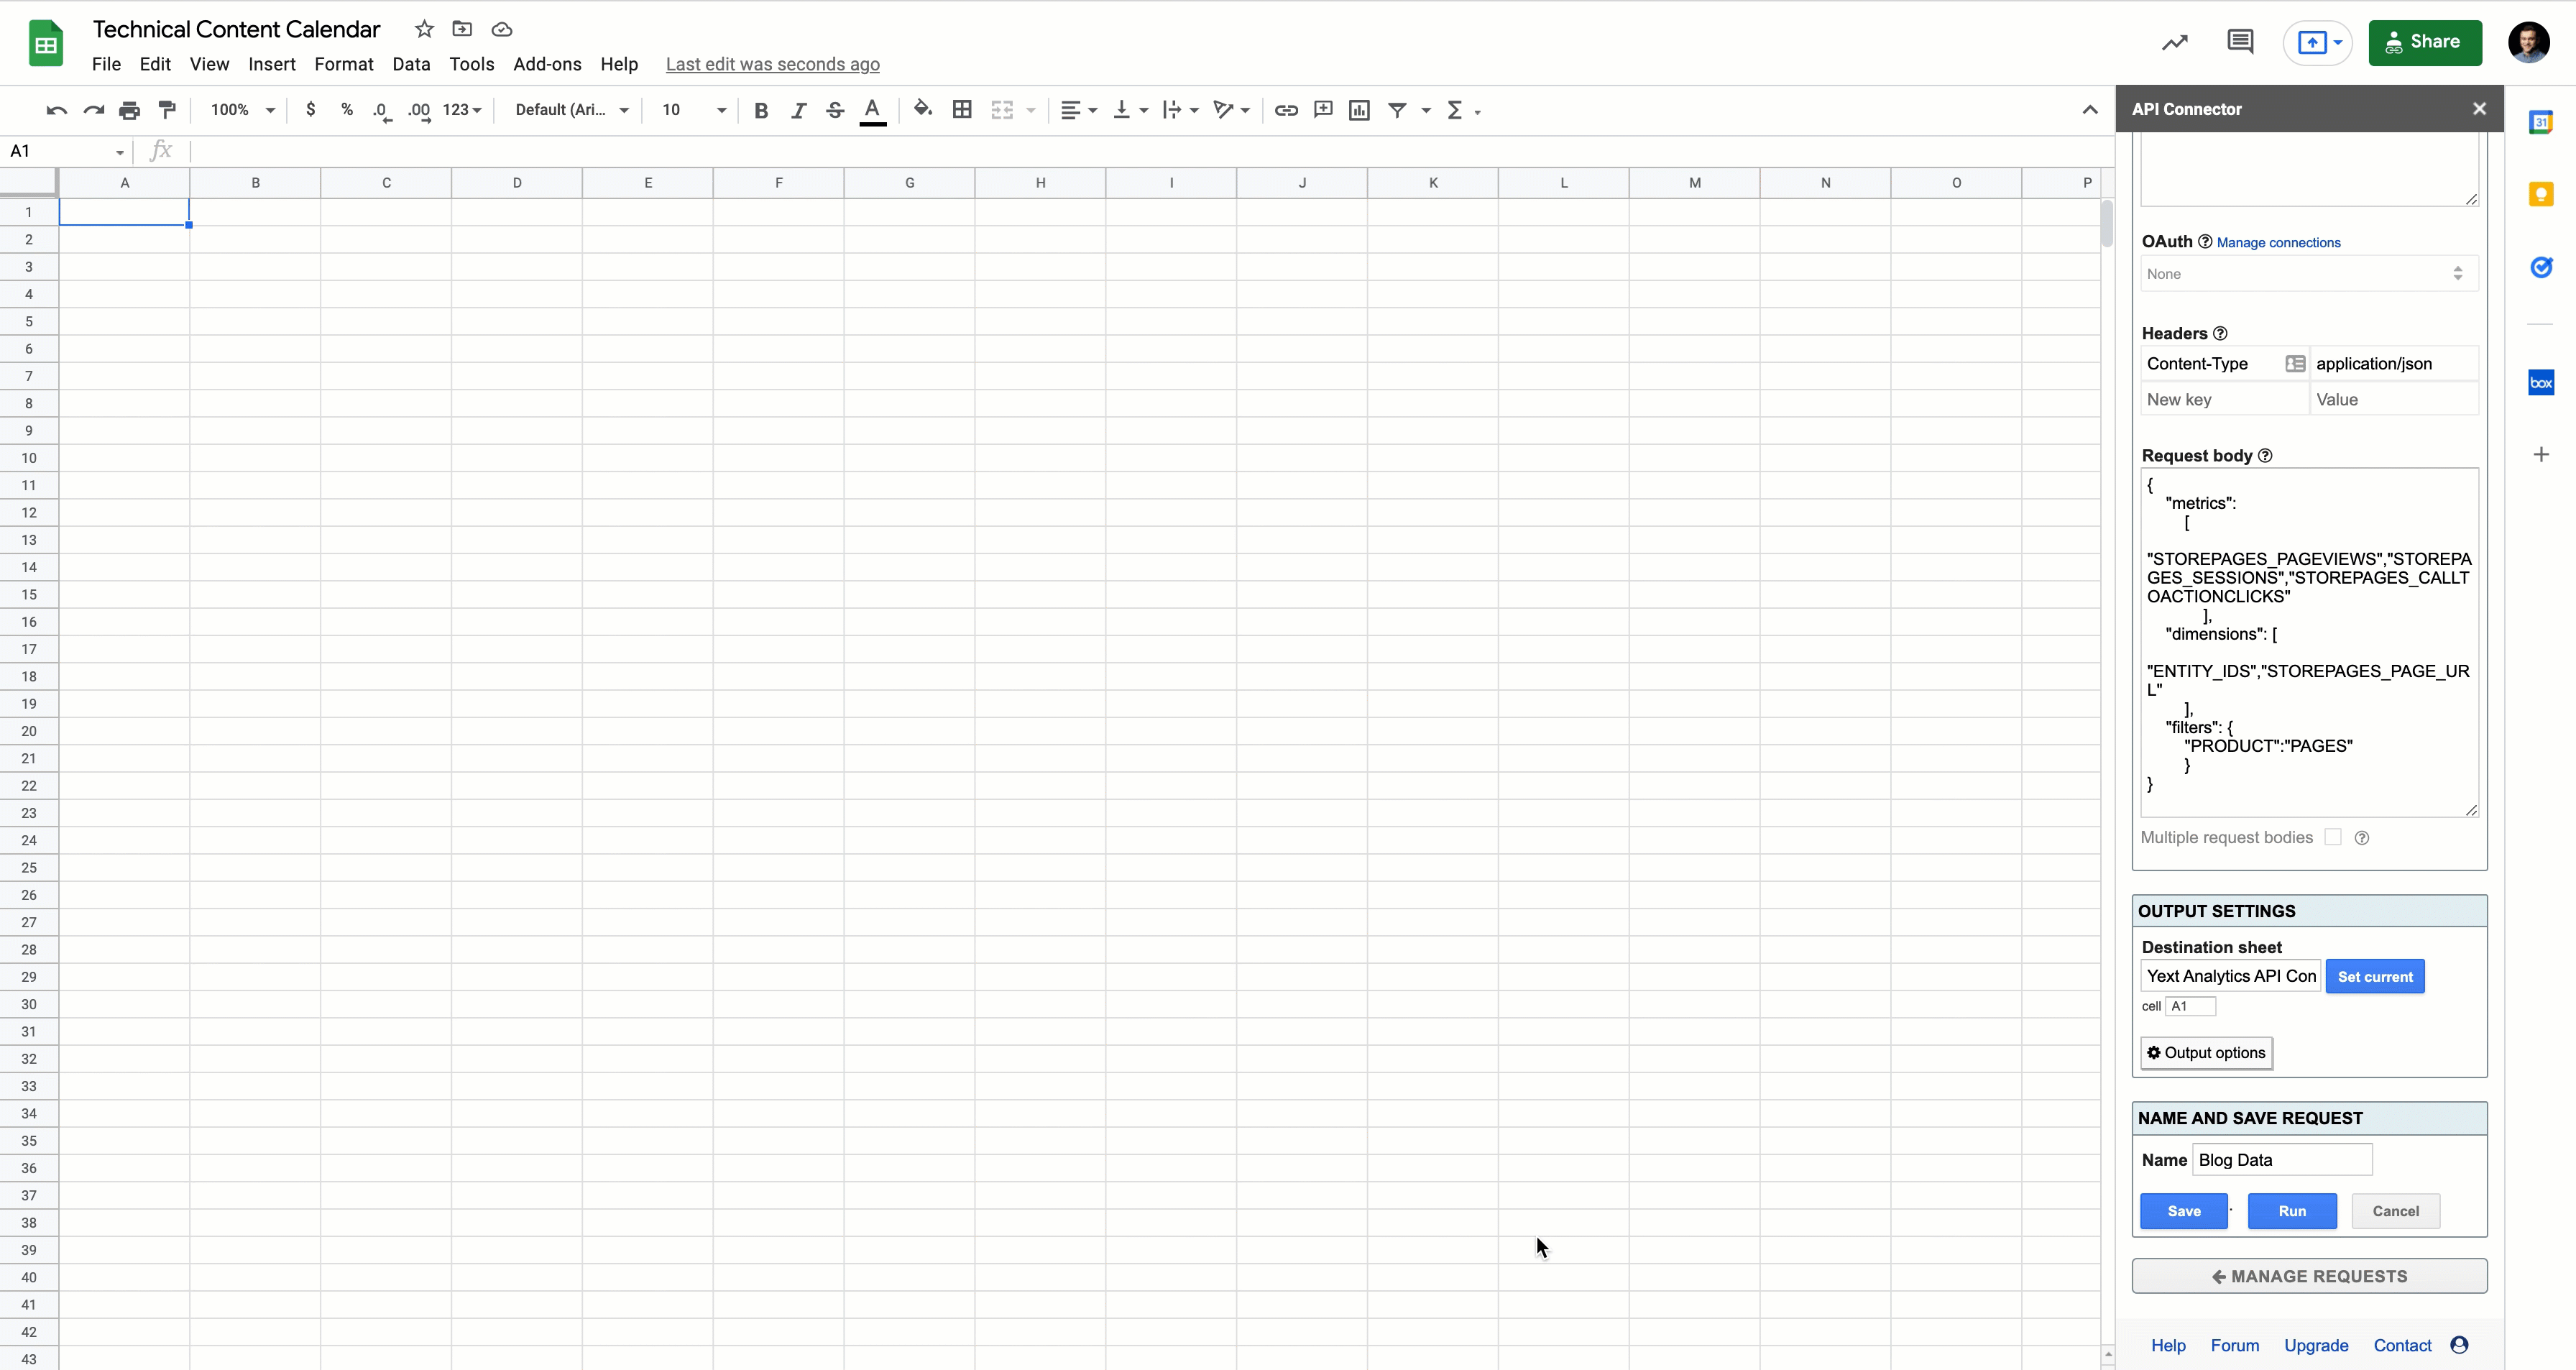
Task: Click the bold formatting icon
Action: pyautogui.click(x=762, y=109)
